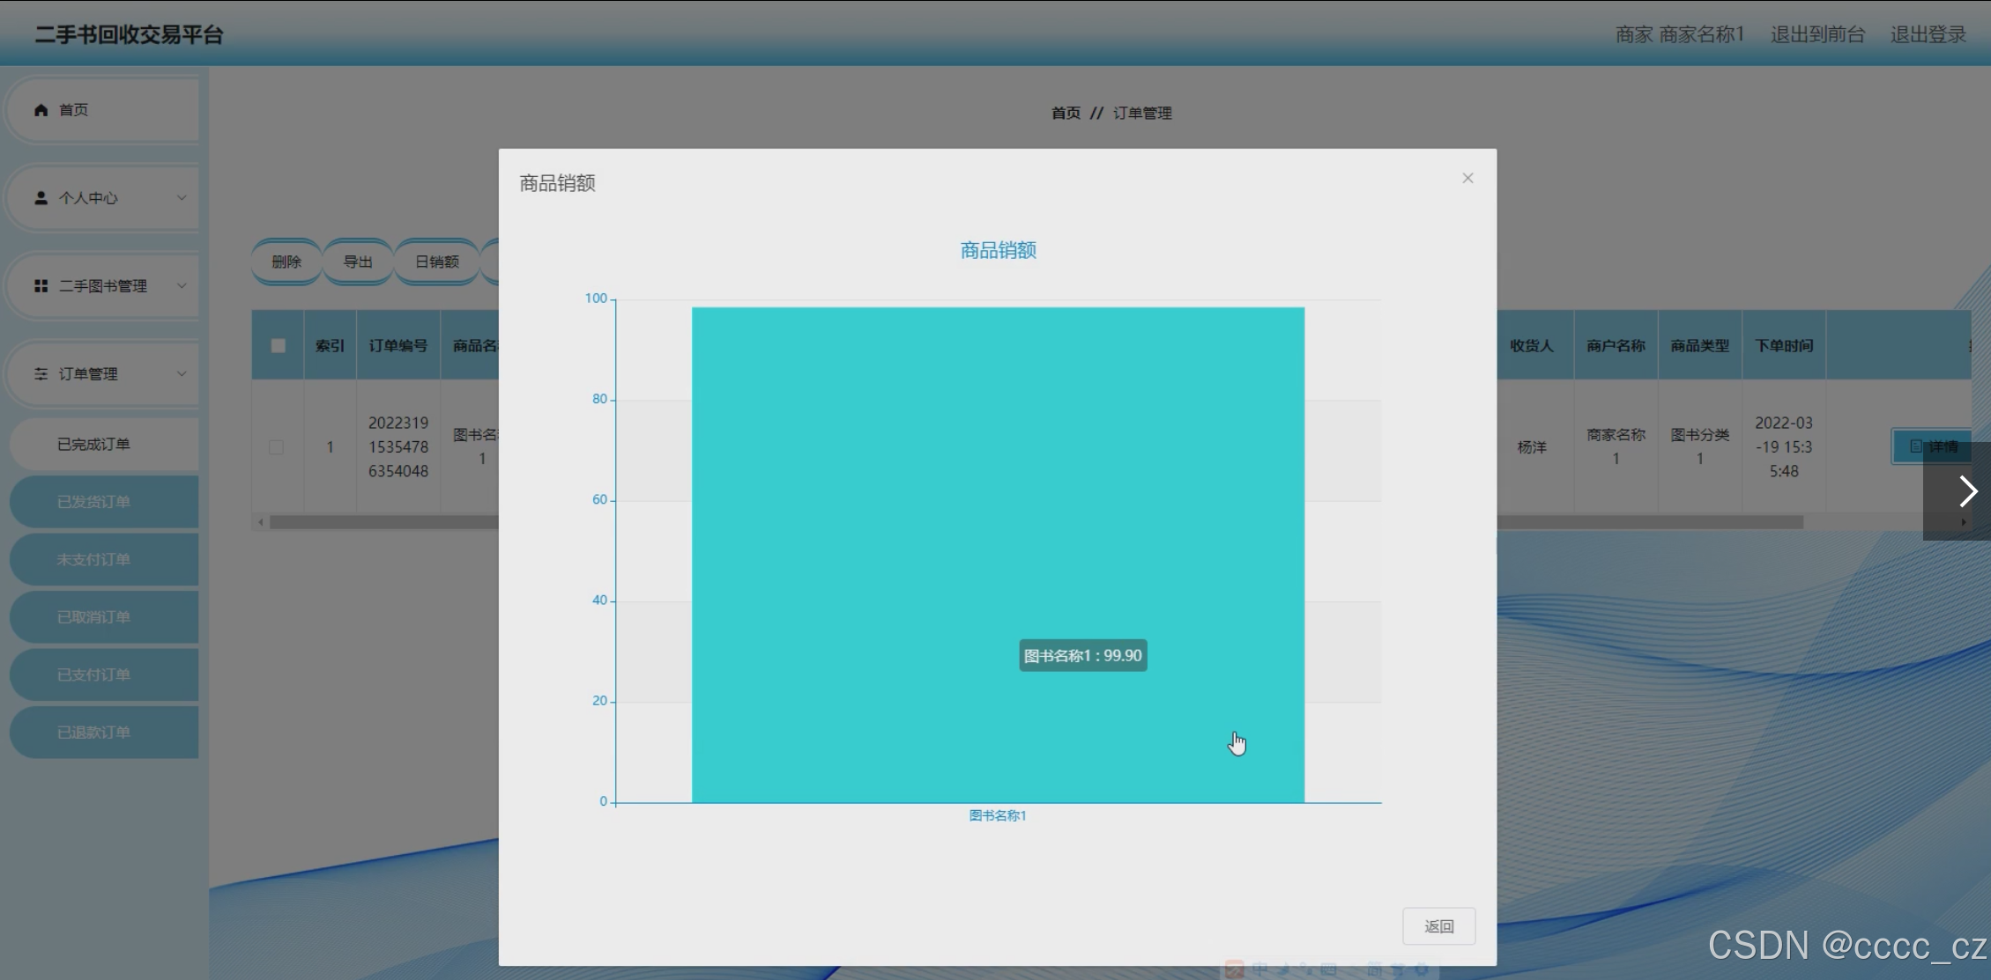
Task: Close the 商品销额 dialog with X
Action: coord(1467,179)
